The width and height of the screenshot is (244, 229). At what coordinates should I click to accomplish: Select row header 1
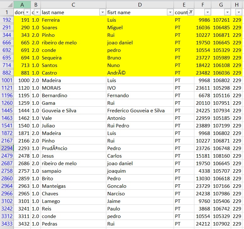coord(7,12)
